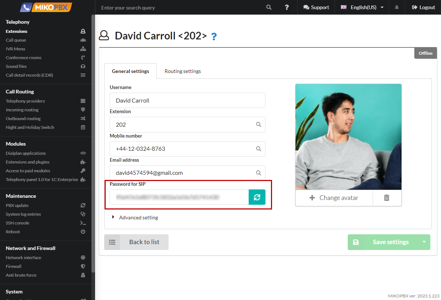Open Firewall in the sidebar menu

point(14,266)
